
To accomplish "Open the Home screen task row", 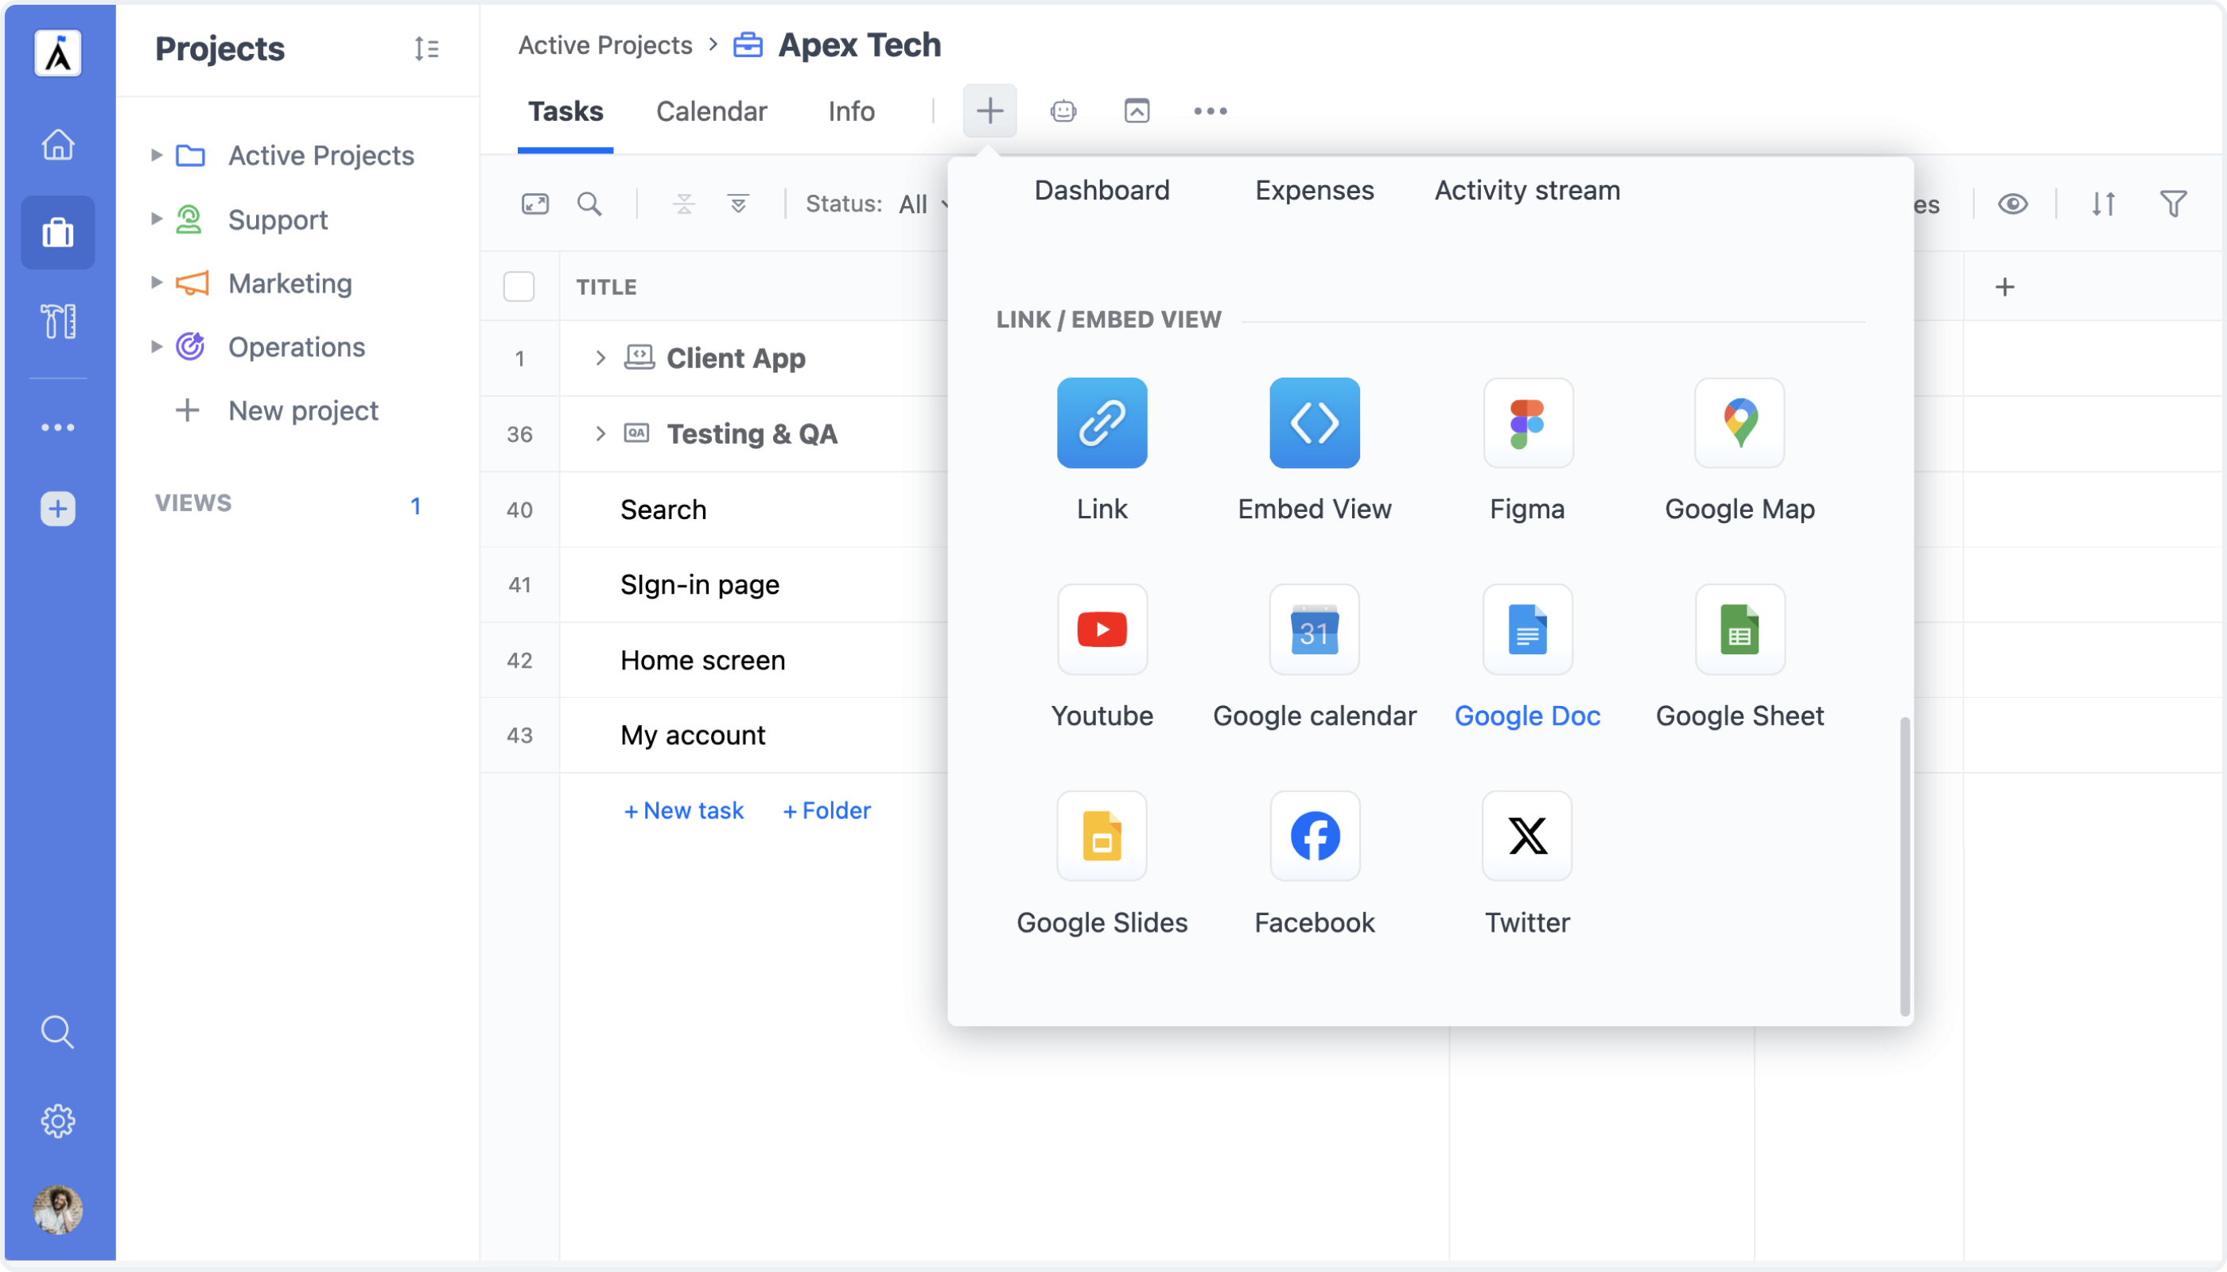I will (703, 661).
